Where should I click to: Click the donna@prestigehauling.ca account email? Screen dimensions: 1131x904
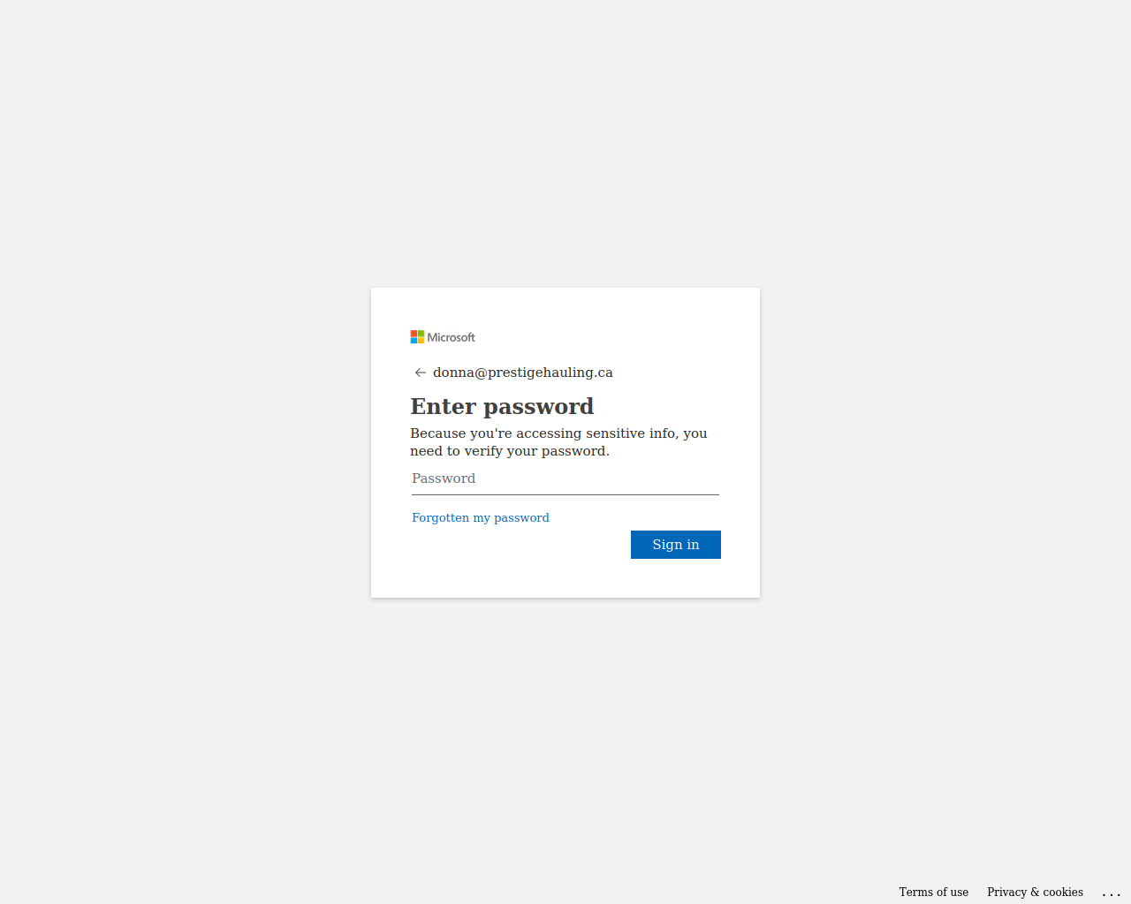pos(523,373)
